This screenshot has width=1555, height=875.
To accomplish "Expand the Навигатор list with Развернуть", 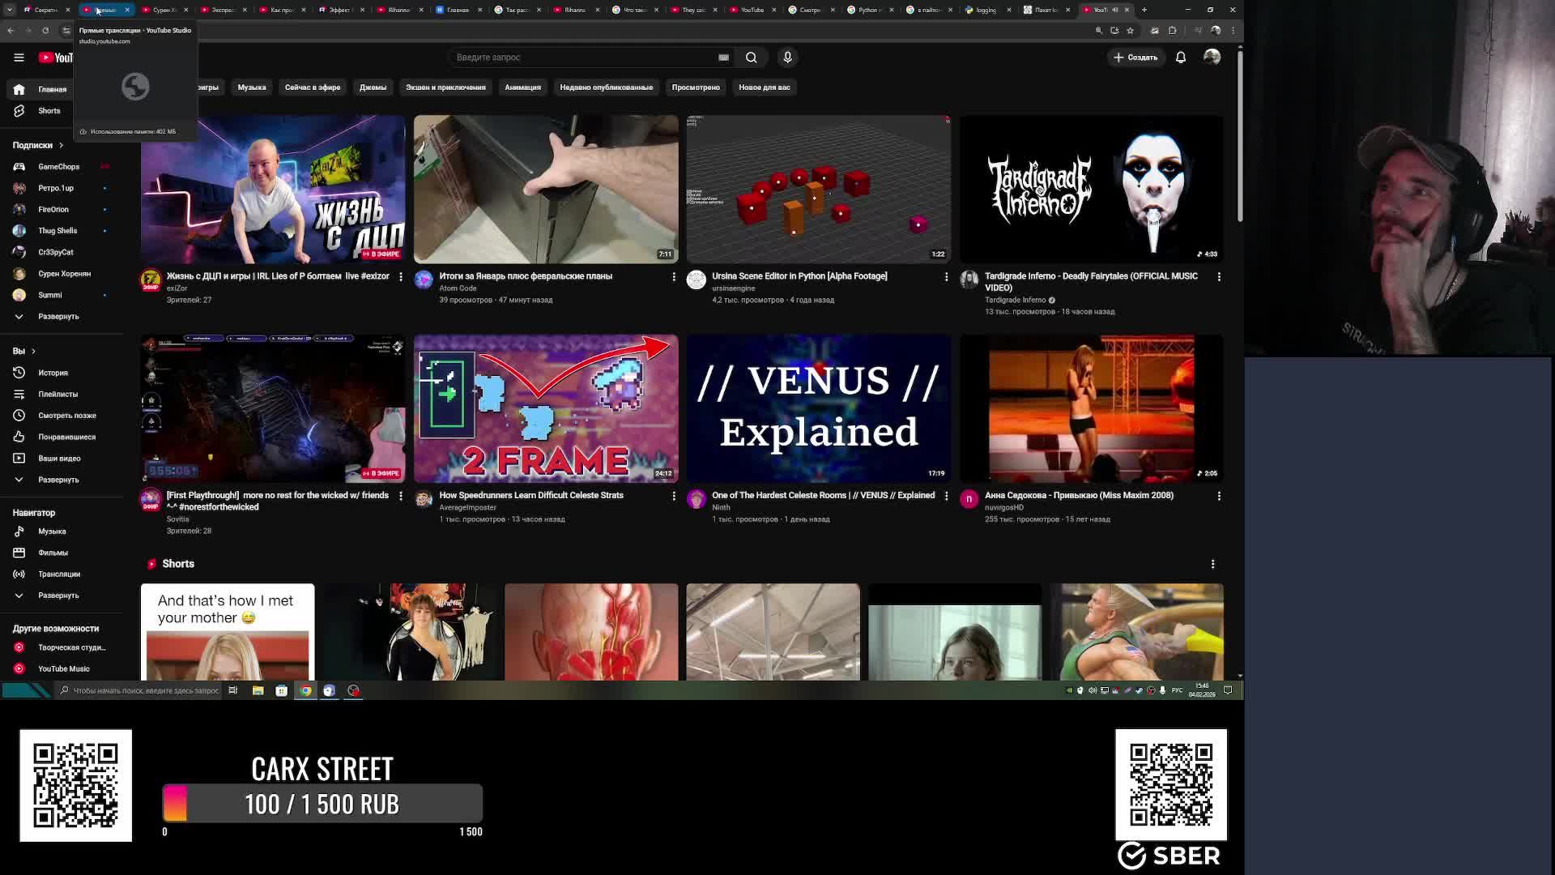I will click(58, 595).
